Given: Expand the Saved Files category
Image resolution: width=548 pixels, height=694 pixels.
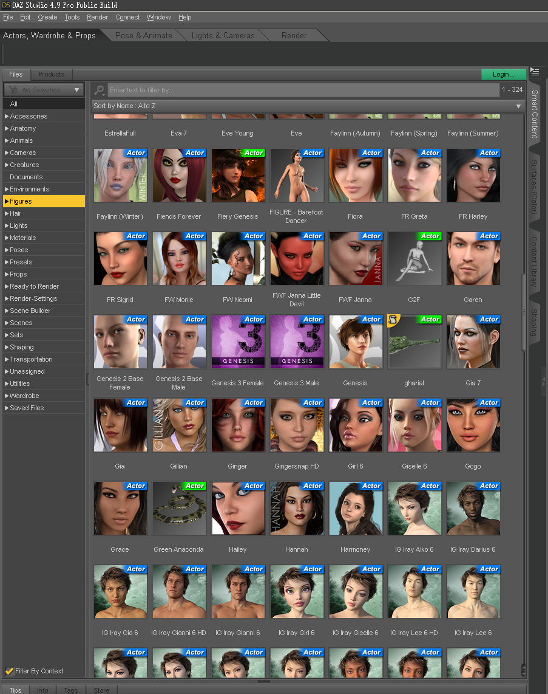Looking at the screenshot, I should tap(7, 408).
